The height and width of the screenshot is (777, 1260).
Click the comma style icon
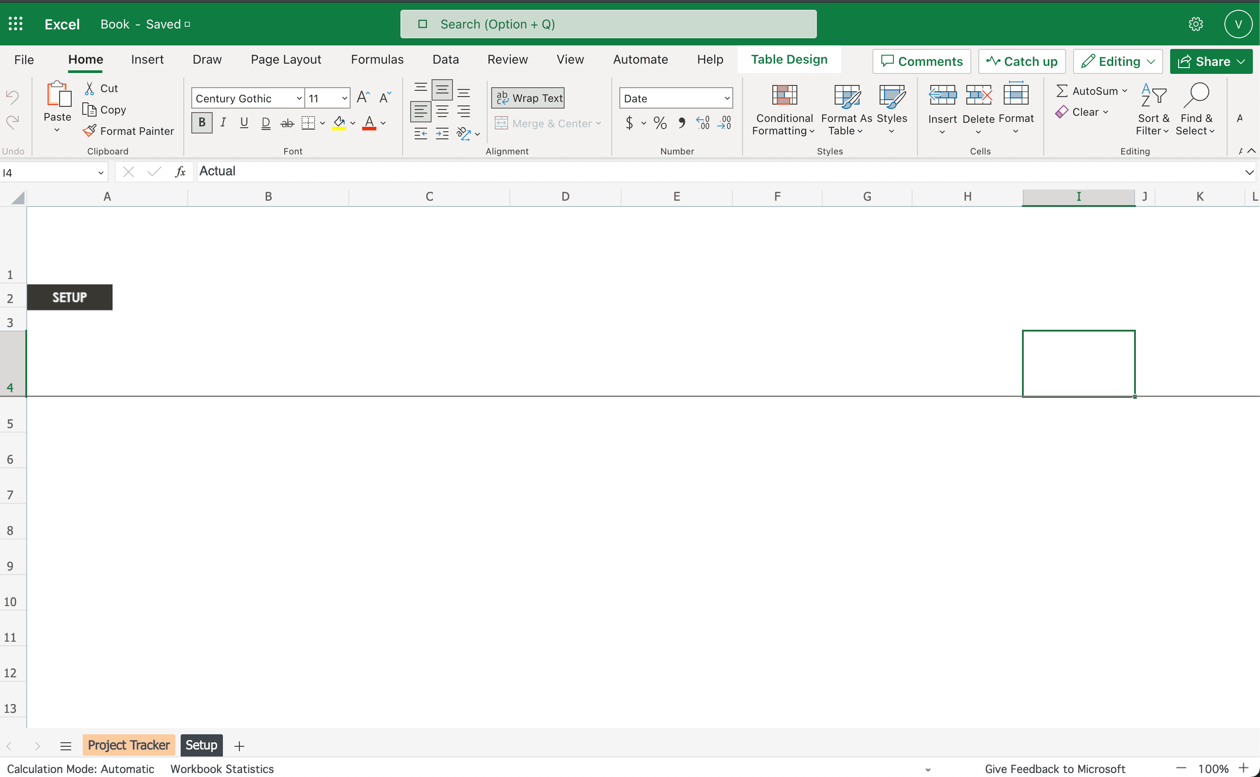click(x=682, y=123)
